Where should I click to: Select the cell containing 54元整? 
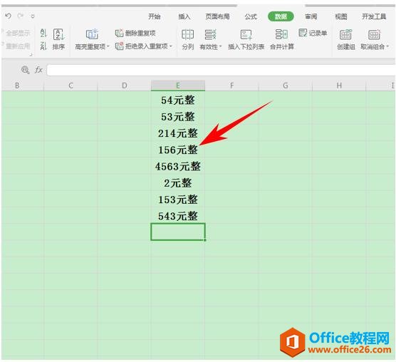pyautogui.click(x=178, y=100)
